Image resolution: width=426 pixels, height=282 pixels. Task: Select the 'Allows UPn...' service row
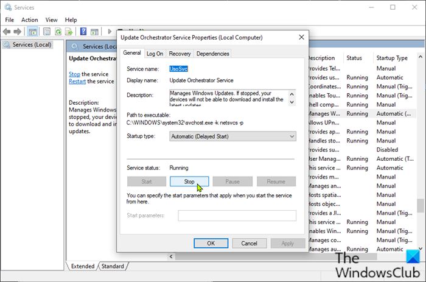[x=361, y=122]
